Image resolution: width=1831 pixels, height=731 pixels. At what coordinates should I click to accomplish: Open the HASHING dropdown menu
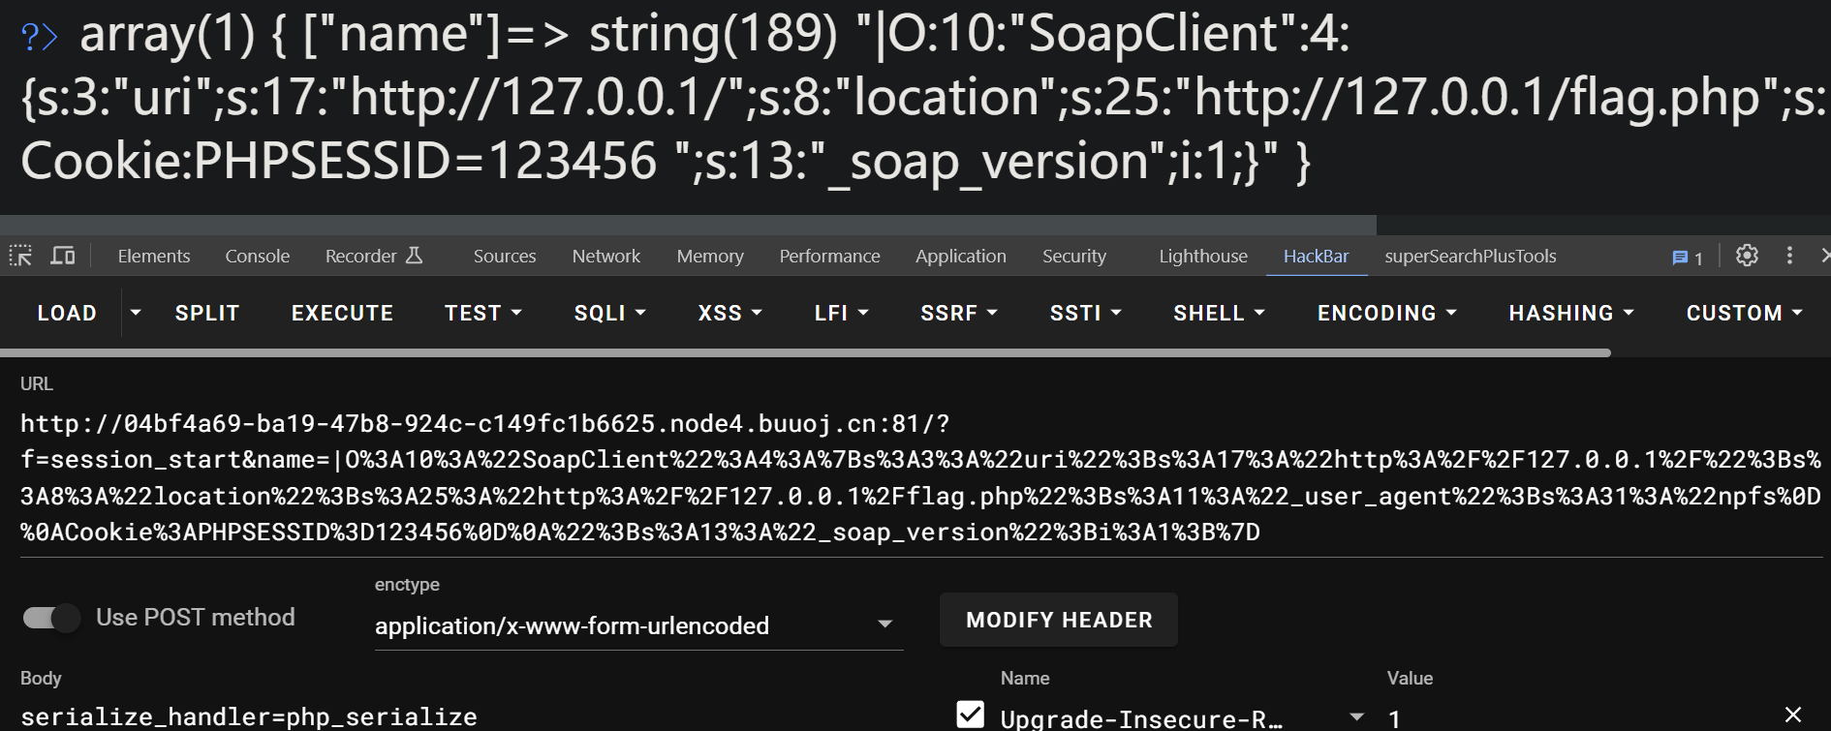tap(1571, 313)
